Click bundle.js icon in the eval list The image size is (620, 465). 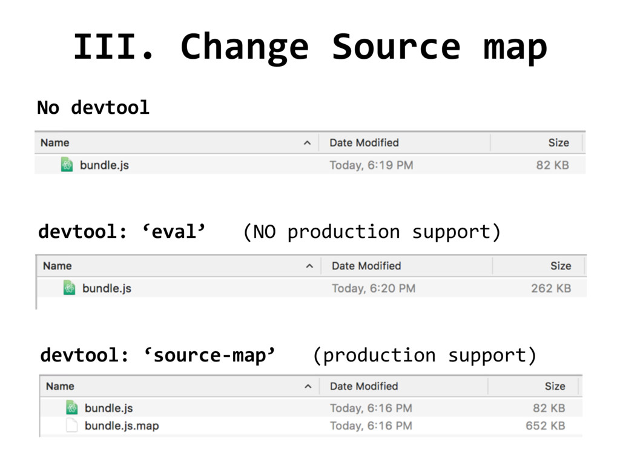point(69,288)
